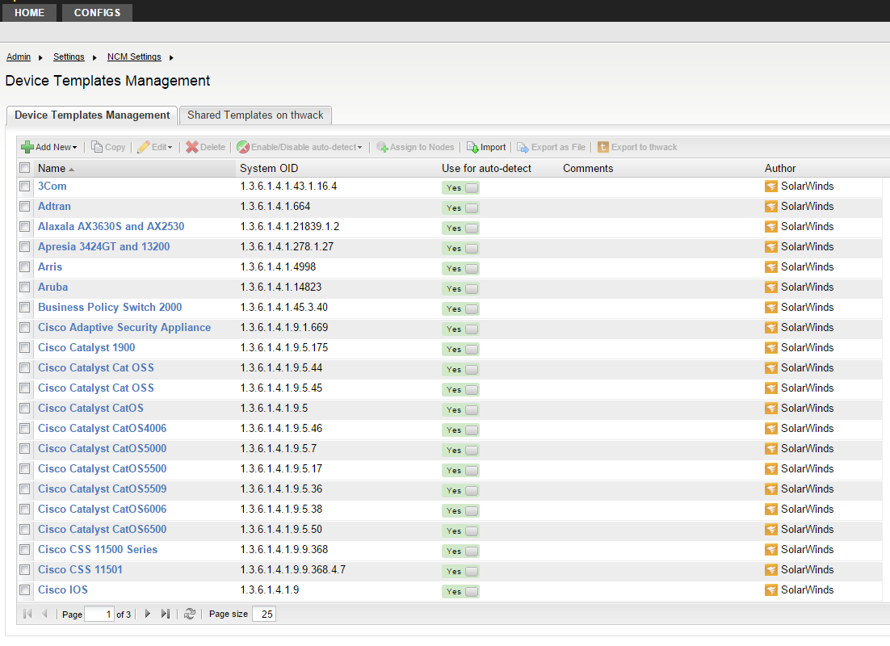Check the select-all header checkbox
Screen dimensions: 890x646
click(x=24, y=167)
